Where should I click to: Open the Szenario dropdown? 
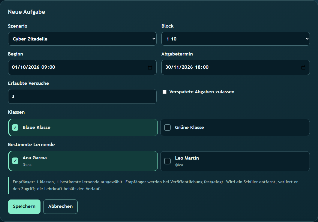[82, 39]
